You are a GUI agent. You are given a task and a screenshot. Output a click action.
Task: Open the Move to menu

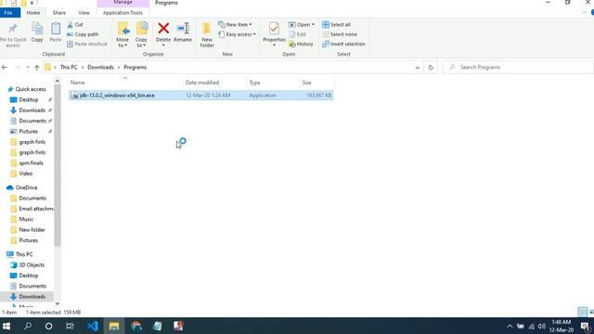click(x=123, y=34)
